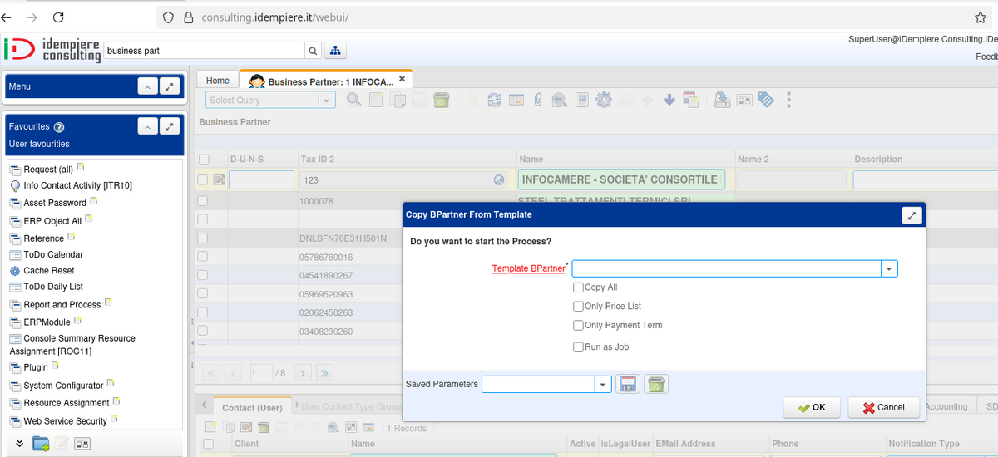Tick the Only Price List checkbox
The width and height of the screenshot is (998, 457).
[578, 307]
